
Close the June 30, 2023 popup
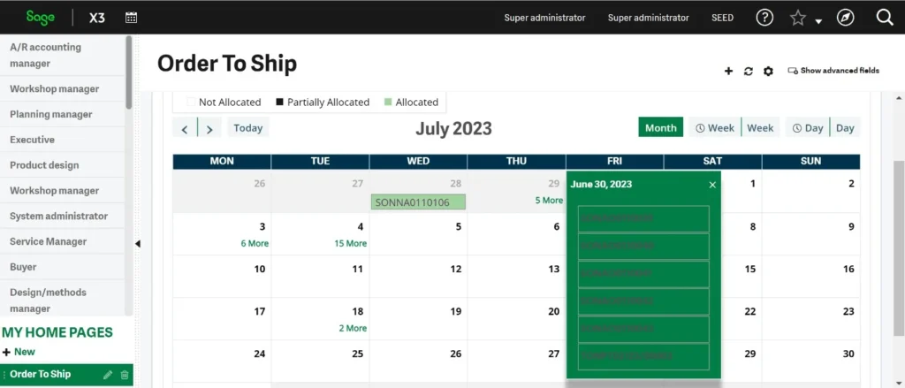pos(712,185)
